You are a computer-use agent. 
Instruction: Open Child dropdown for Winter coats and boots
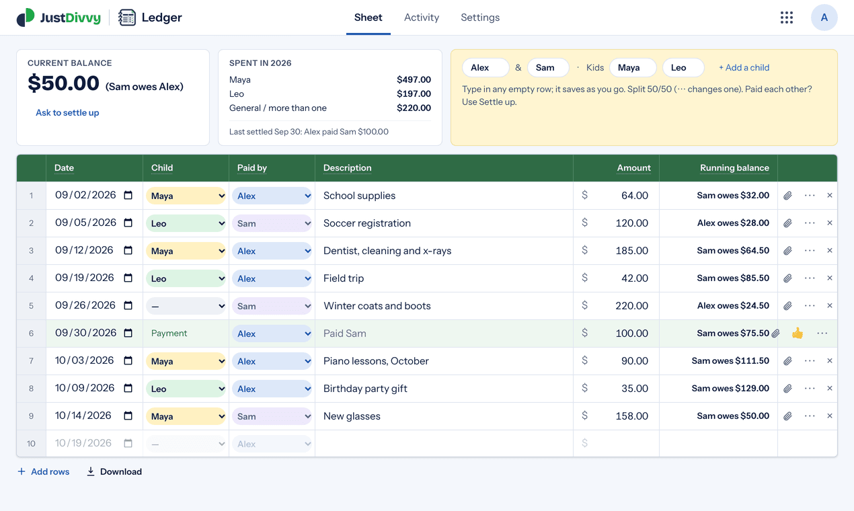(186, 306)
